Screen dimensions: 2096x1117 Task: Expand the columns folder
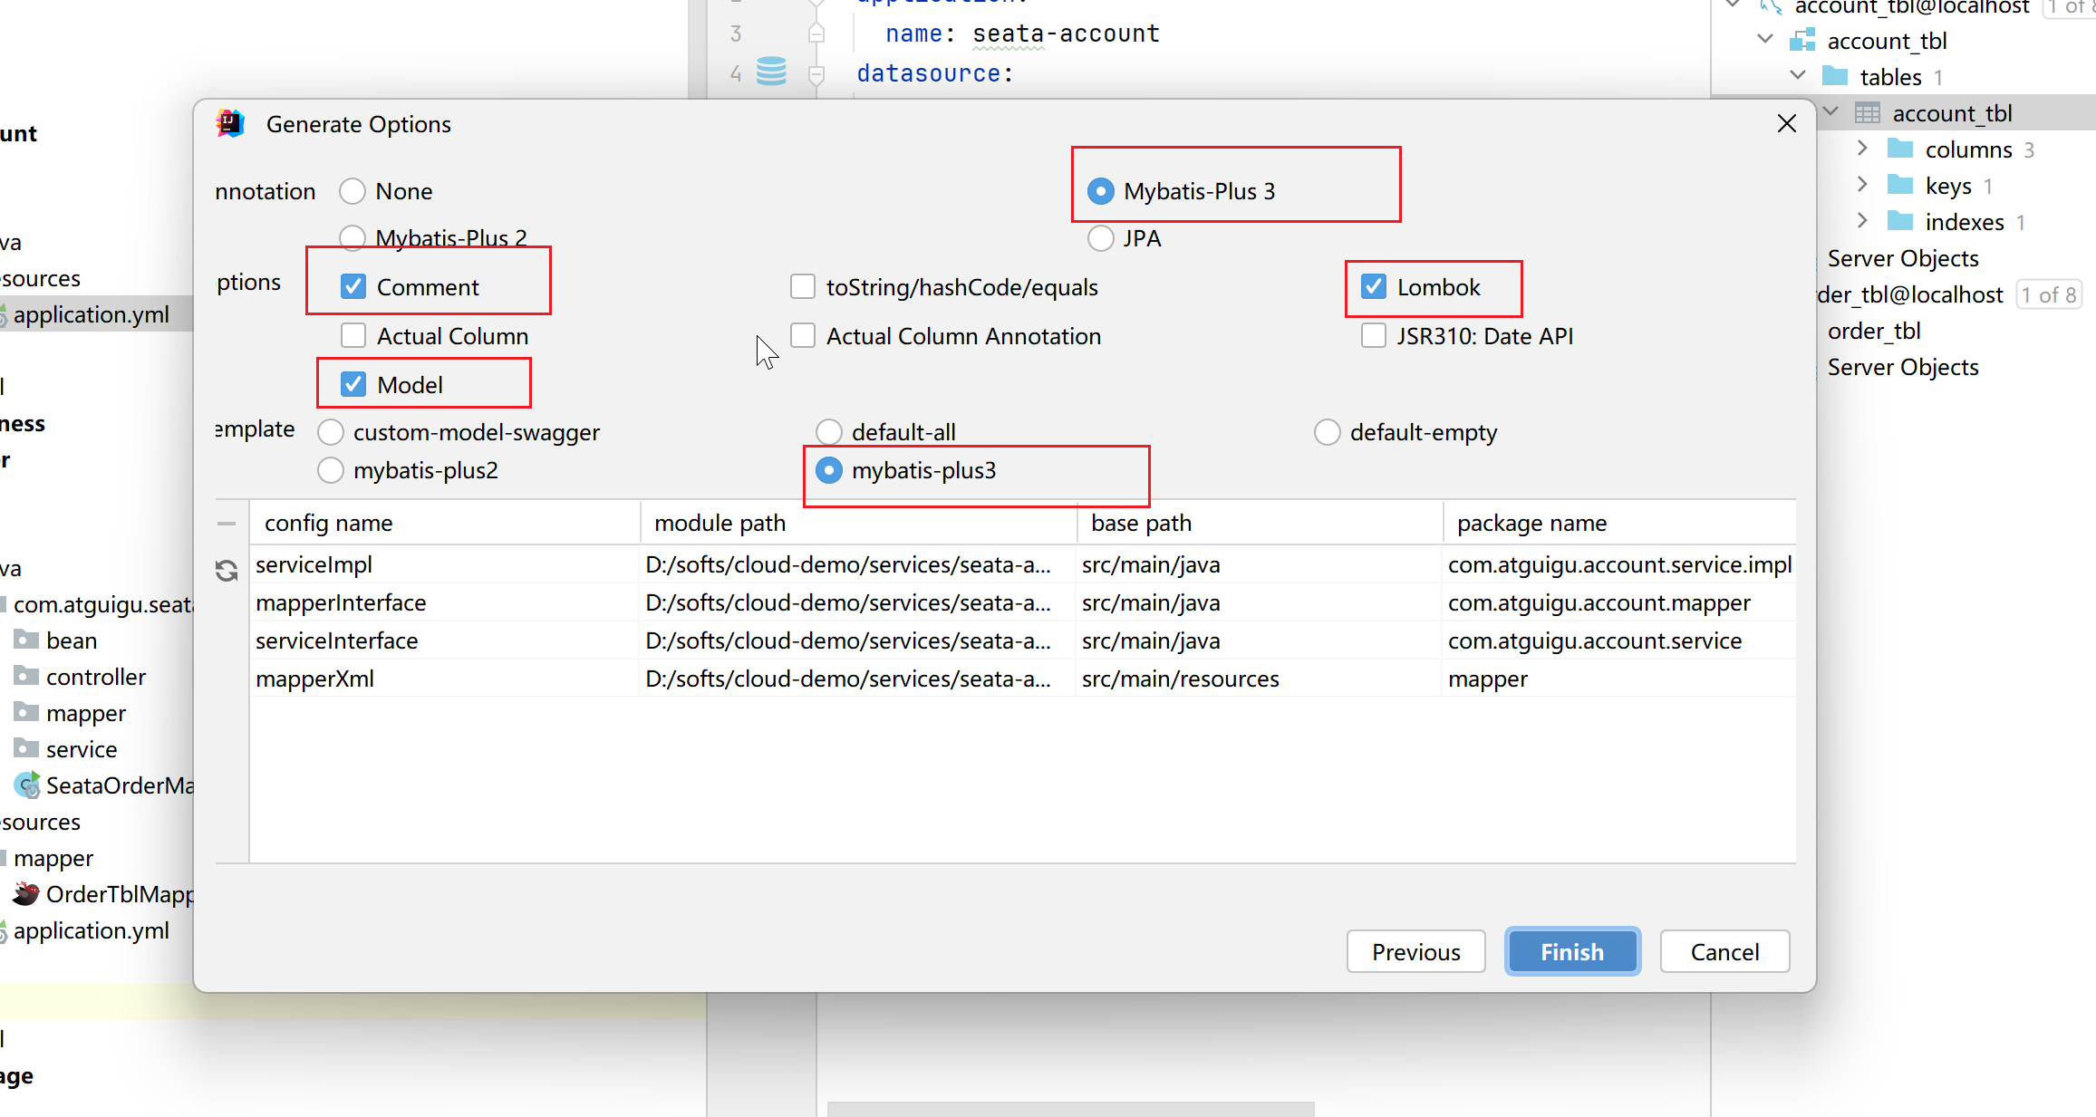[x=1862, y=148]
